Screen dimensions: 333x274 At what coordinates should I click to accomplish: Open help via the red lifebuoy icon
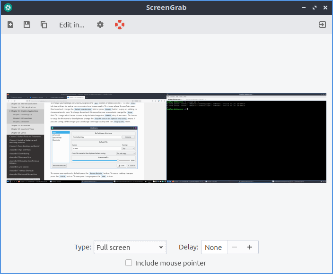pyautogui.click(x=120, y=25)
